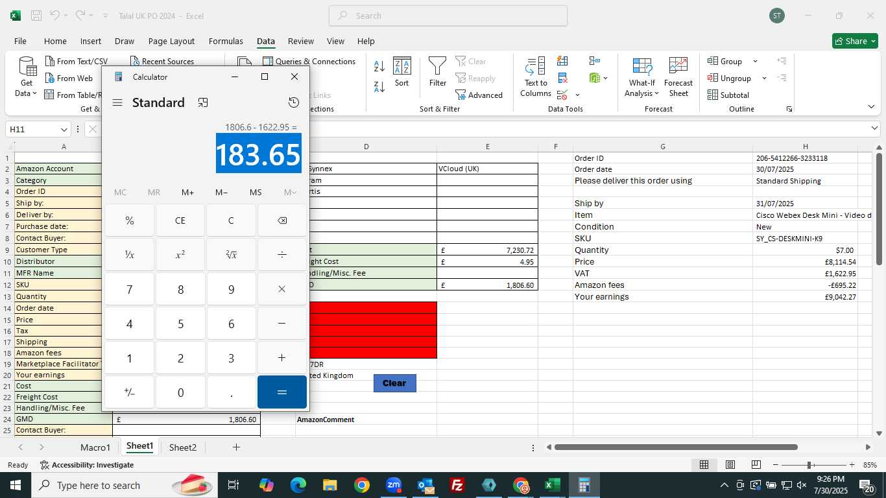Image resolution: width=886 pixels, height=498 pixels.
Task: Click the Calculator backspace key
Action: [x=282, y=220]
